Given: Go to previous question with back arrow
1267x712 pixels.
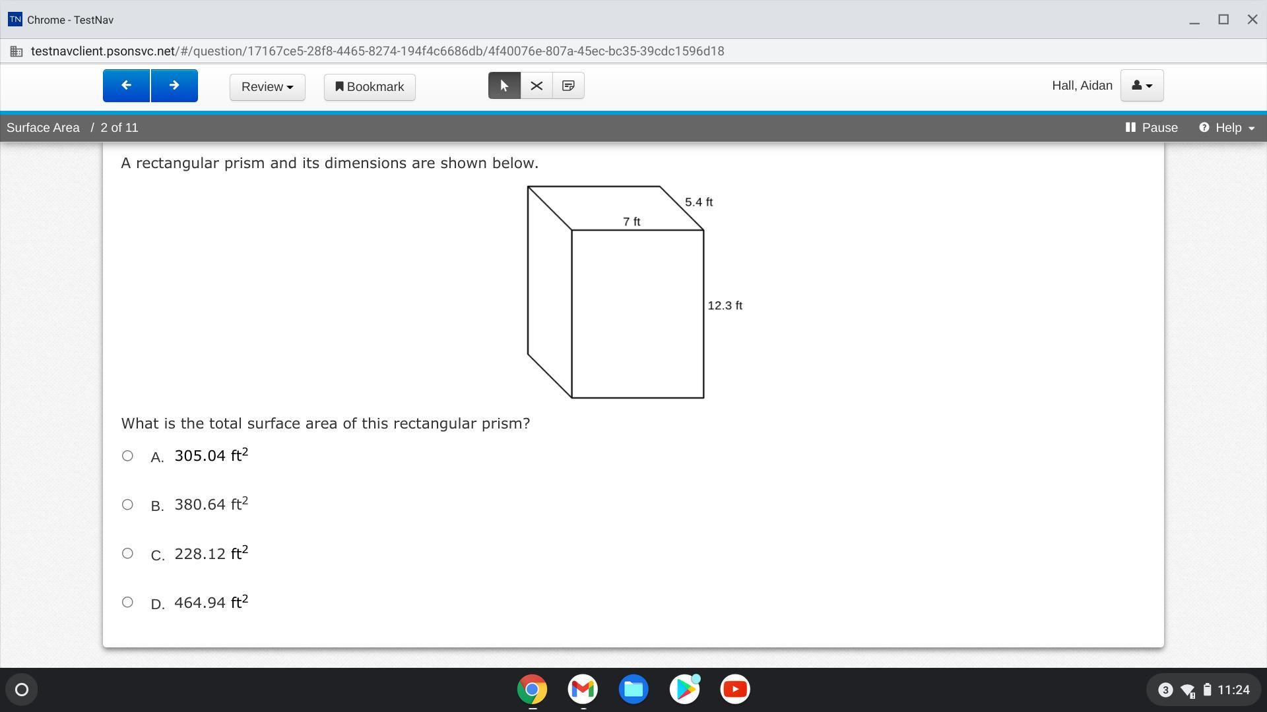Looking at the screenshot, I should (126, 86).
